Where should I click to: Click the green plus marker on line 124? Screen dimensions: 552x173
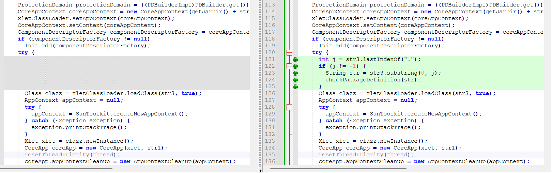295,80
